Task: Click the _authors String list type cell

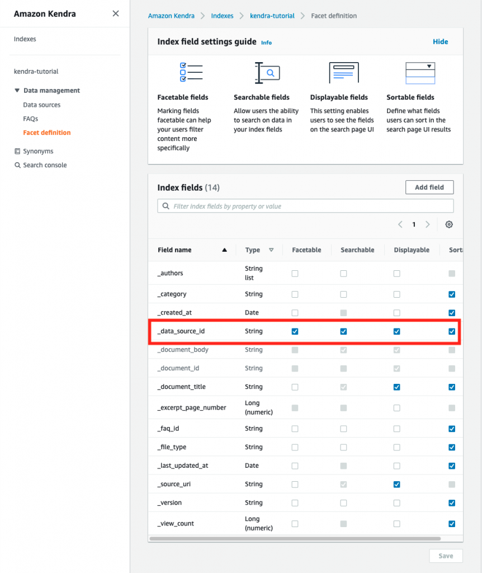Action: coord(254,273)
